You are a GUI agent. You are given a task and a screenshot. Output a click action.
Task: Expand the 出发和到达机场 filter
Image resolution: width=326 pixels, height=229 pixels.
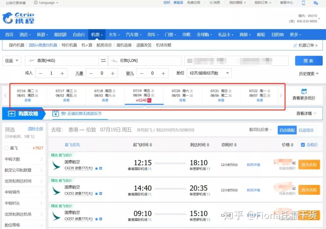tap(24, 214)
